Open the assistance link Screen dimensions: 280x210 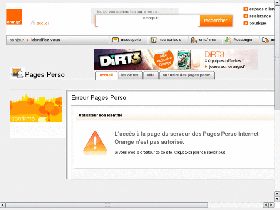(x=260, y=16)
